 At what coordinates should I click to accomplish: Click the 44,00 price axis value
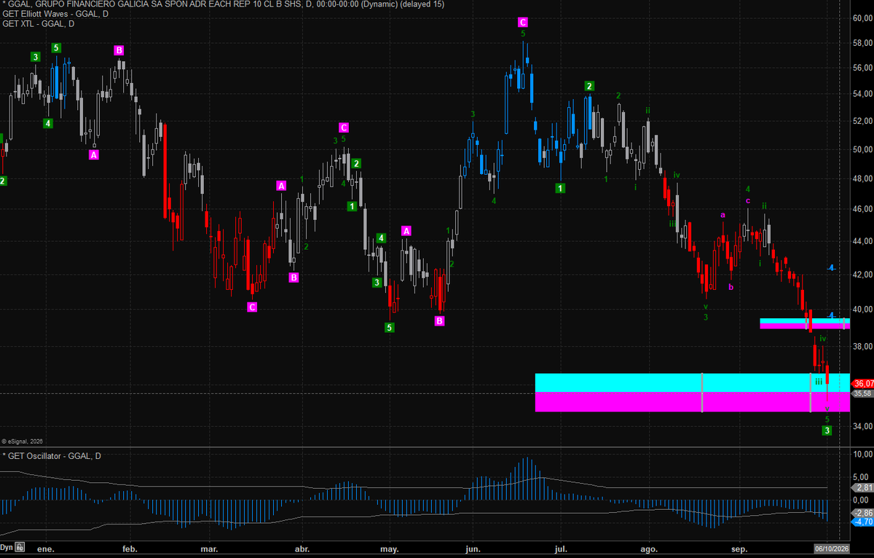click(862, 241)
